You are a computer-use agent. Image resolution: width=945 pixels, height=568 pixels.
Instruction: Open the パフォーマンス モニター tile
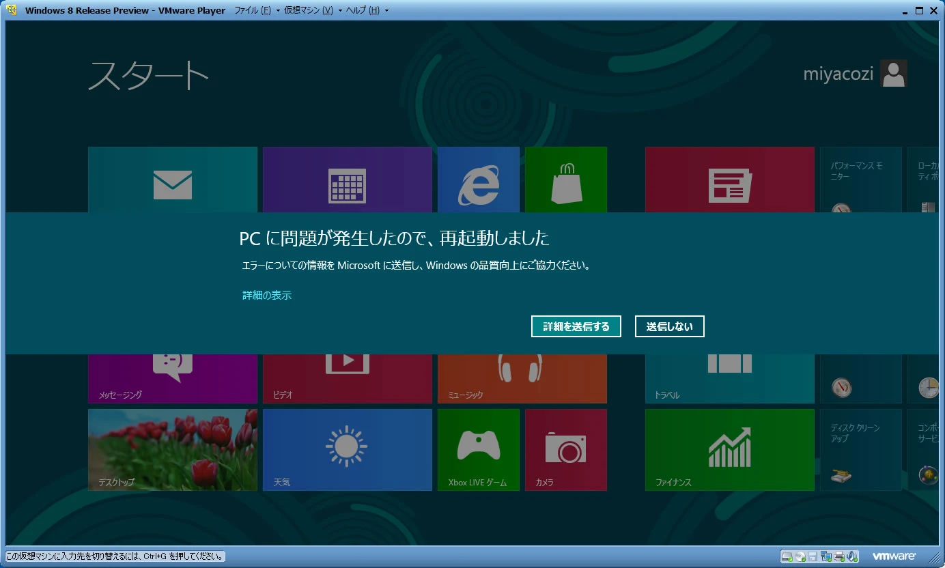click(x=861, y=180)
